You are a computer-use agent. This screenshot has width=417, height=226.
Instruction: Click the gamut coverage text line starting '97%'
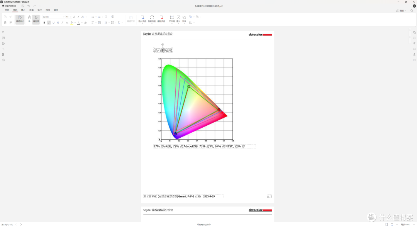coord(204,146)
